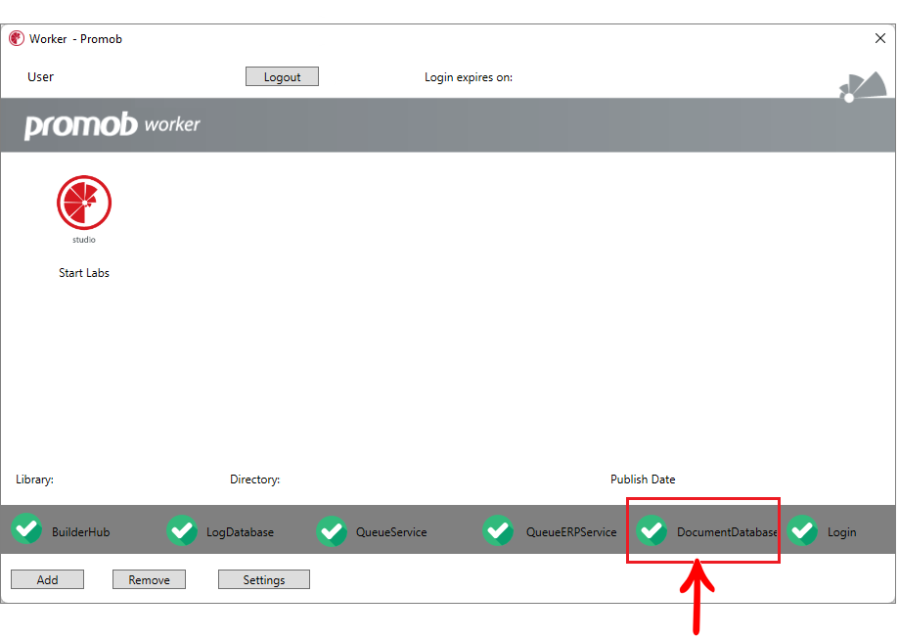Click the Promob logo in title bar
Image resolution: width=899 pixels, height=639 pixels.
(x=17, y=38)
